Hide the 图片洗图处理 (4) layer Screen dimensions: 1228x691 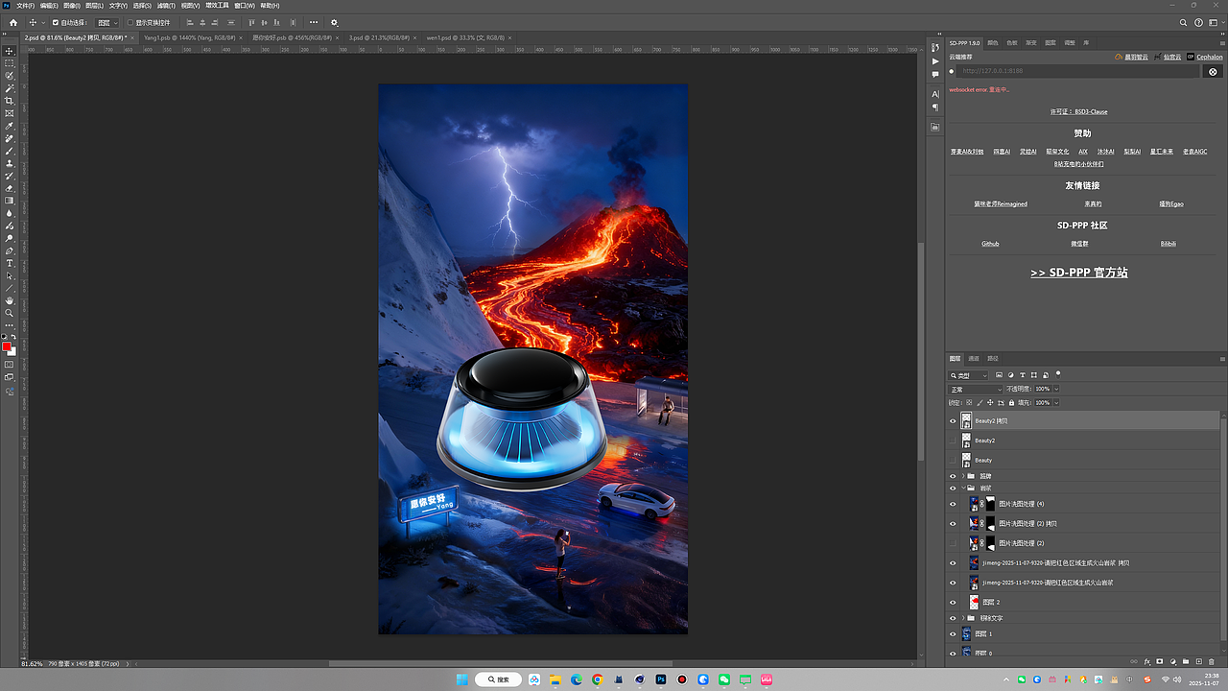tap(953, 503)
